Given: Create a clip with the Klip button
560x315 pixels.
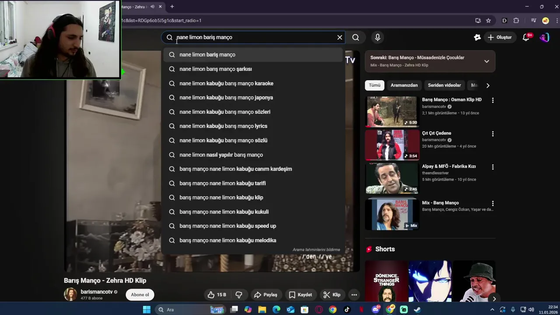Looking at the screenshot, I should pos(332,295).
